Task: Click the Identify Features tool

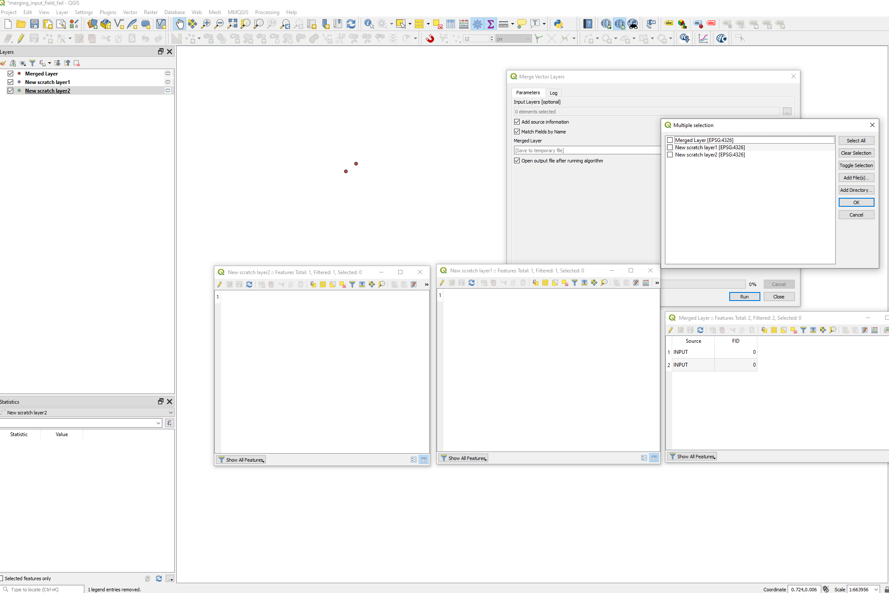Action: pyautogui.click(x=369, y=24)
